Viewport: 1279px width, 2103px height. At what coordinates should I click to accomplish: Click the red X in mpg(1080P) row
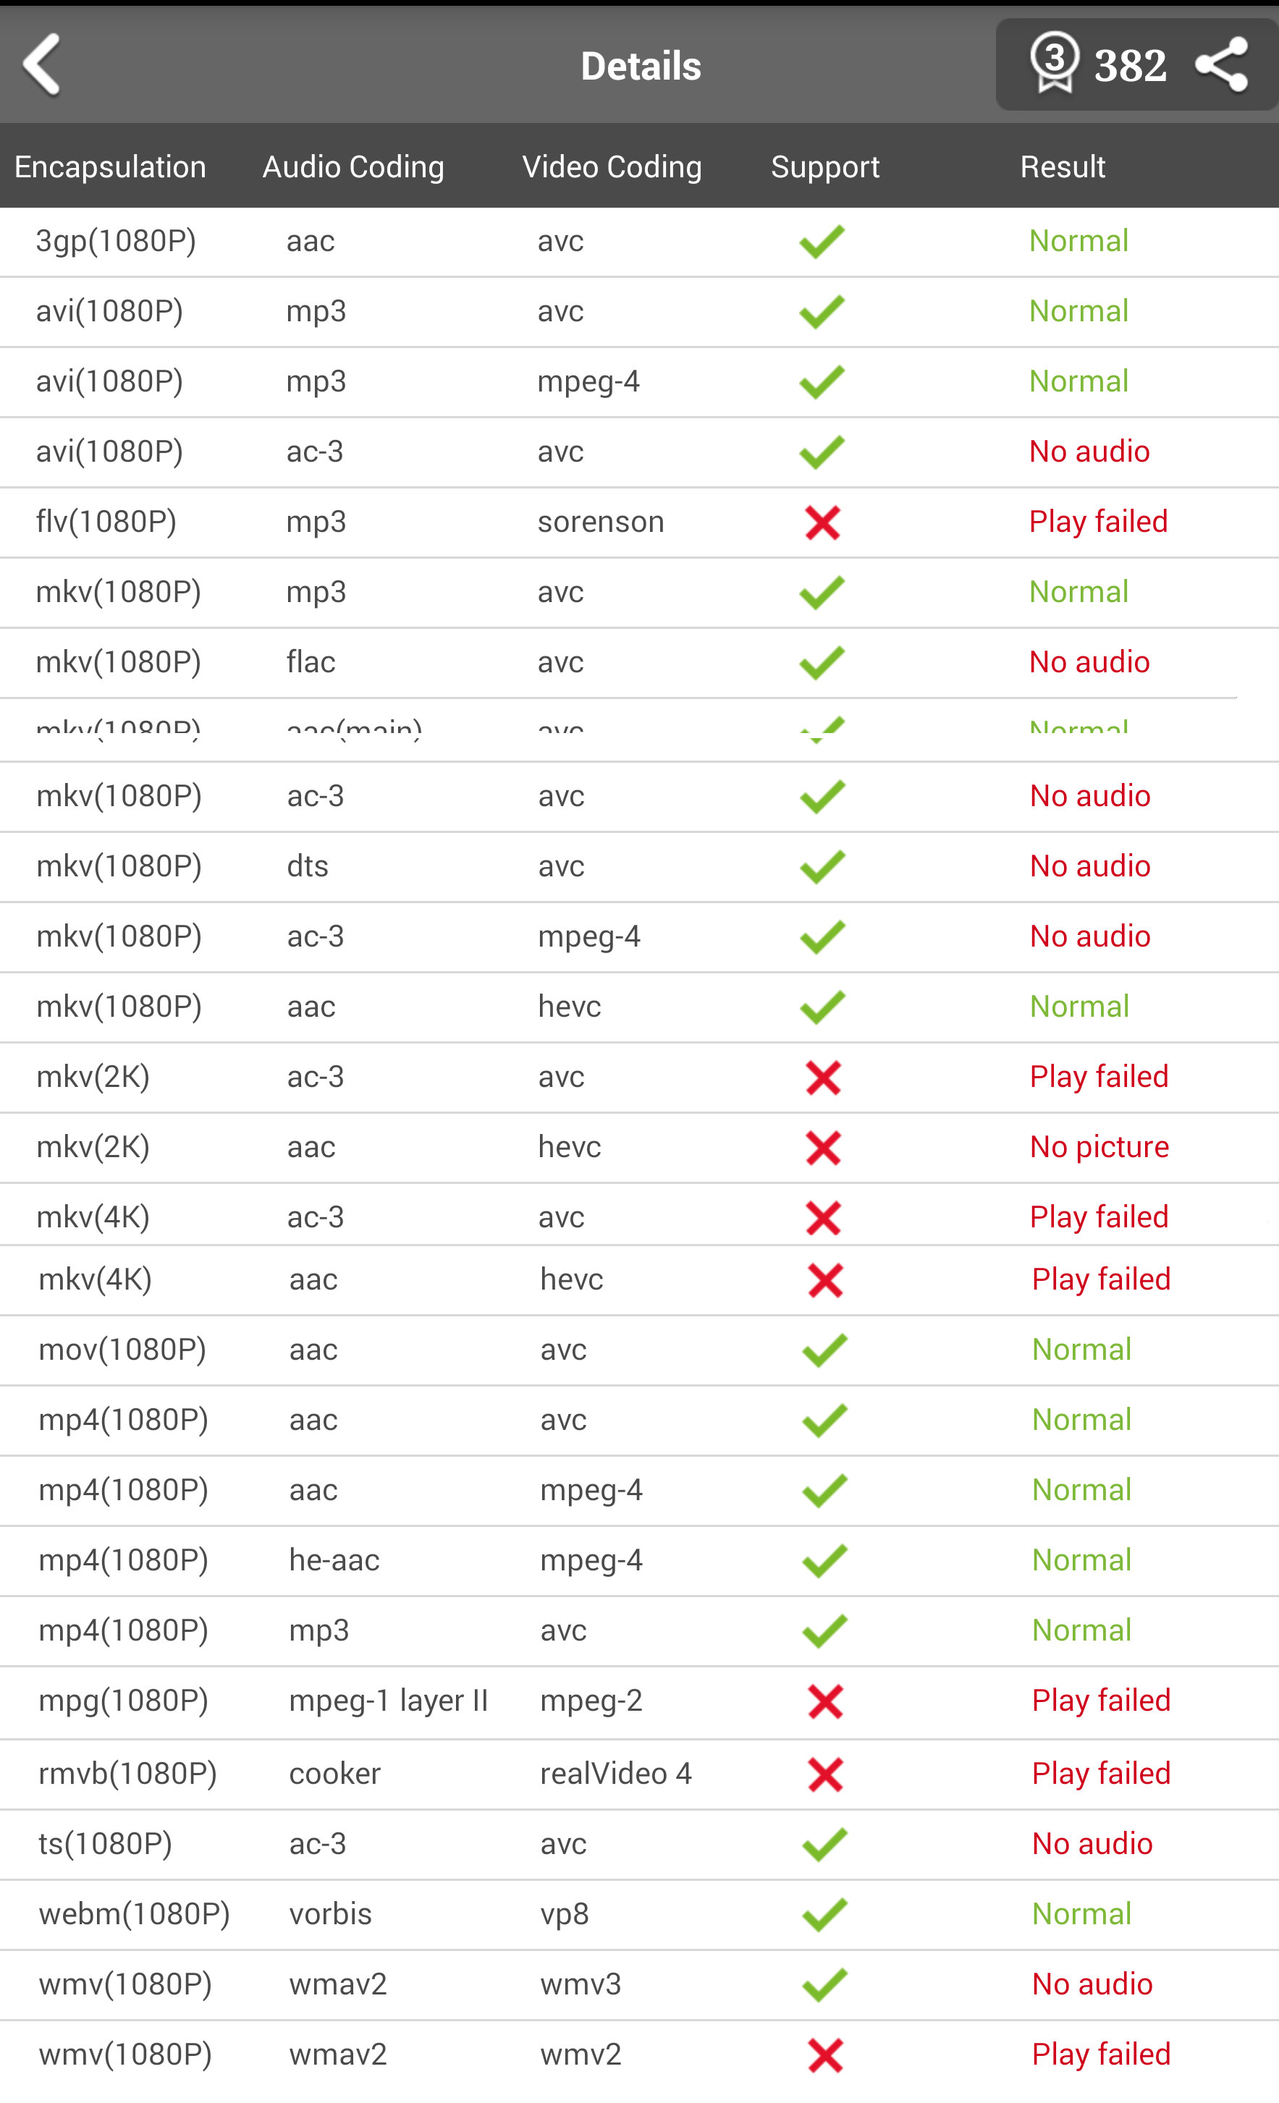click(824, 1701)
